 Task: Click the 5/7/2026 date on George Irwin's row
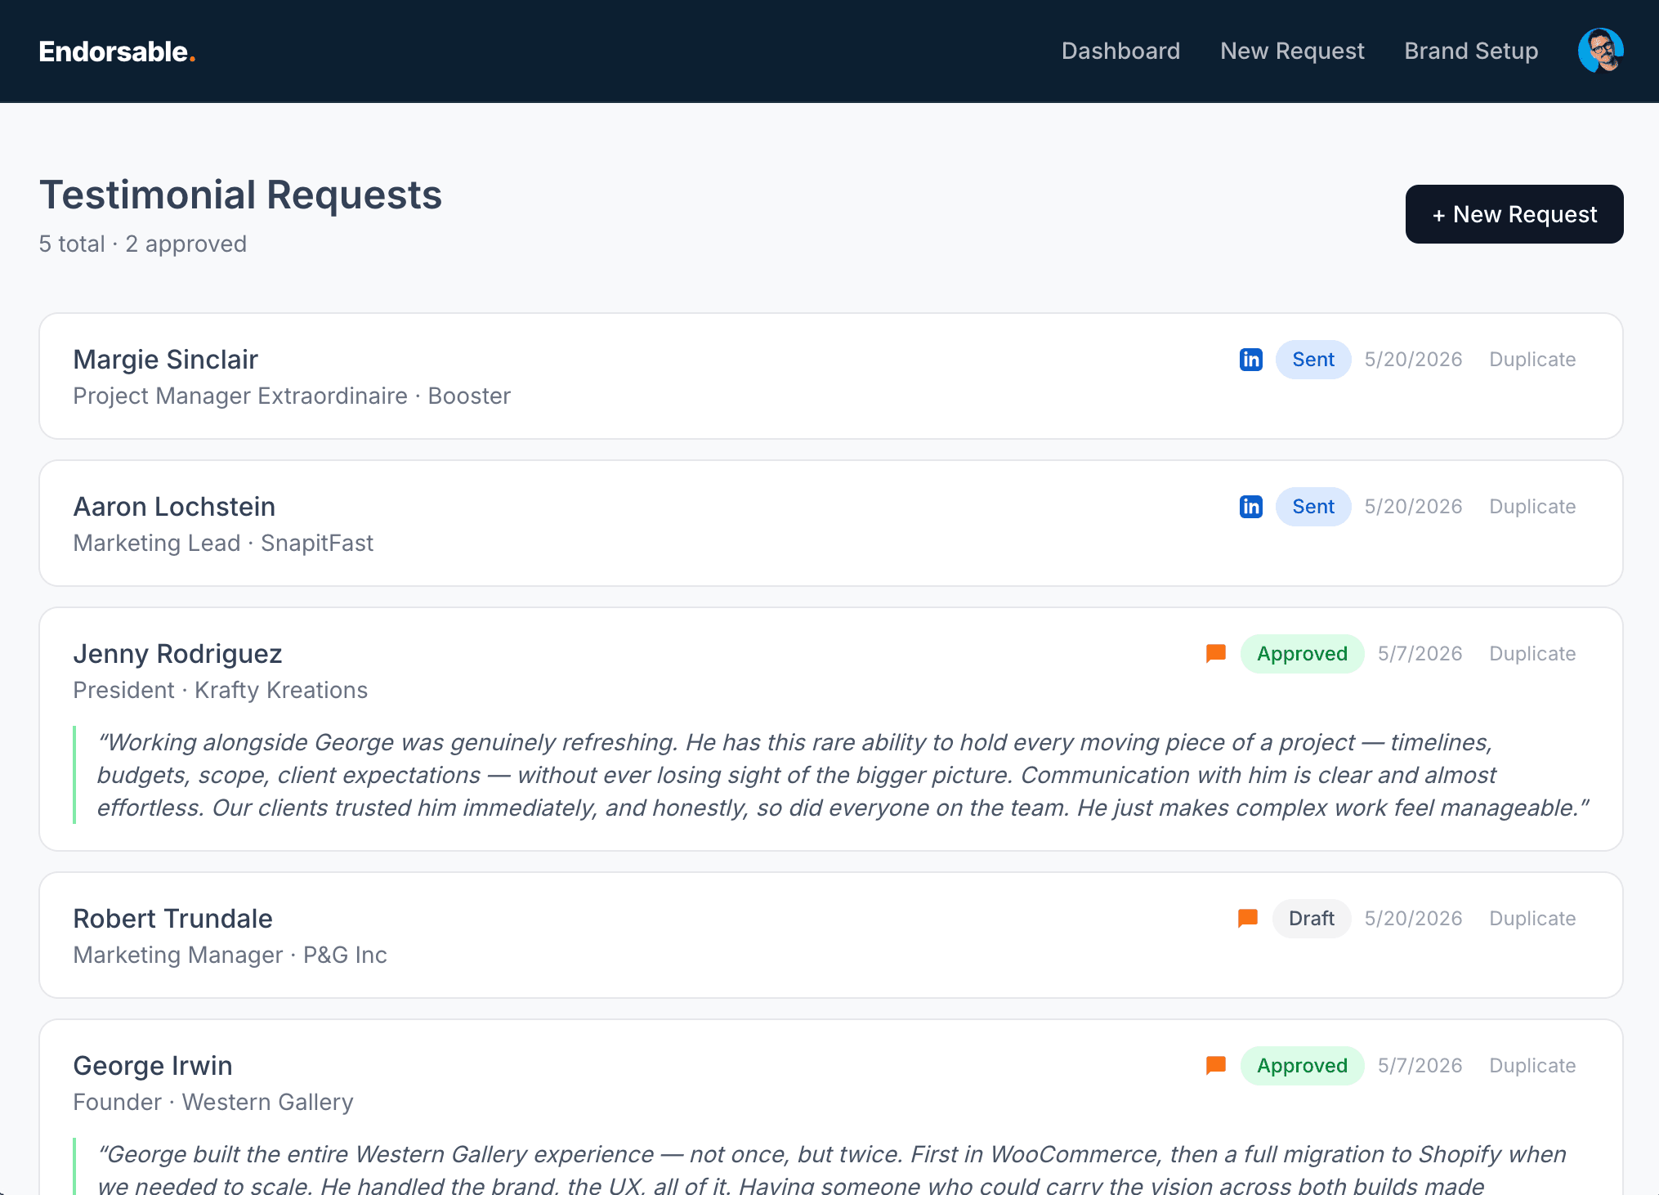[x=1420, y=1066]
